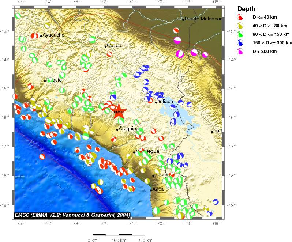Select the Tacna city label

pos(162,175)
